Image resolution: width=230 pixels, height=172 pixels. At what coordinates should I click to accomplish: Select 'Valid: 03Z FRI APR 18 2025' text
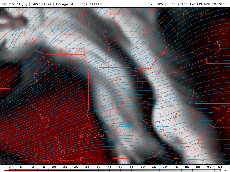coord(202,4)
